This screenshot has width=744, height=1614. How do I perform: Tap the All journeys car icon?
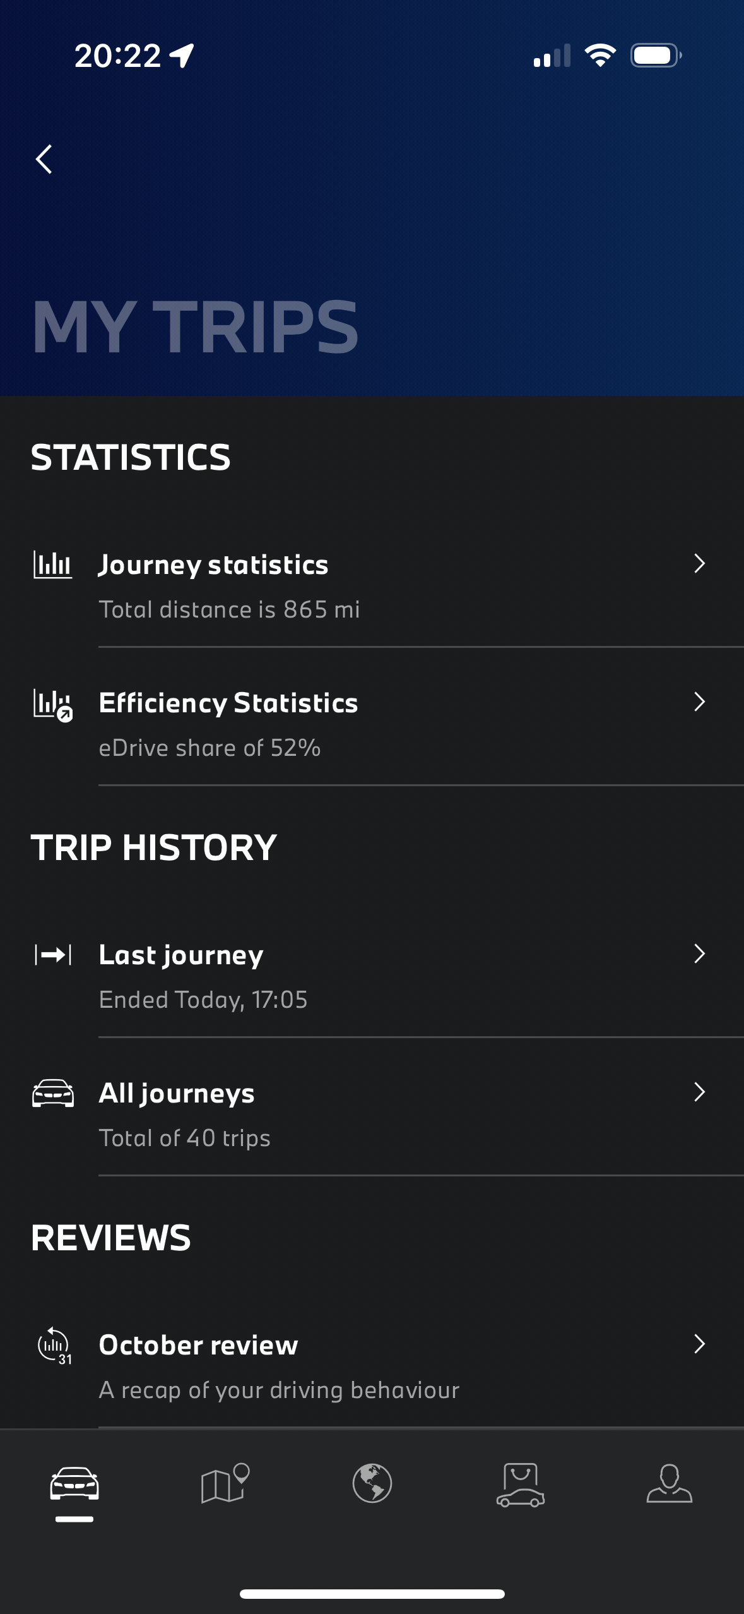[x=52, y=1093]
